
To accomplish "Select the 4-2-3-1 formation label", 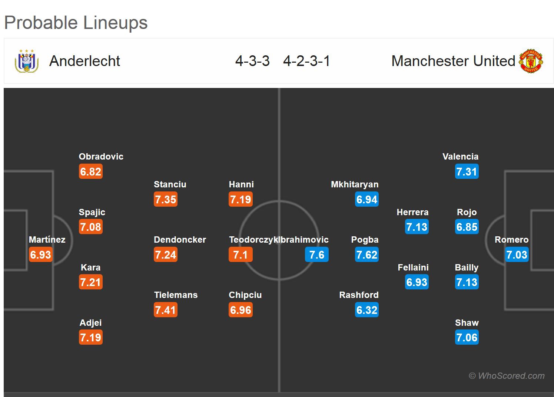I will [306, 61].
